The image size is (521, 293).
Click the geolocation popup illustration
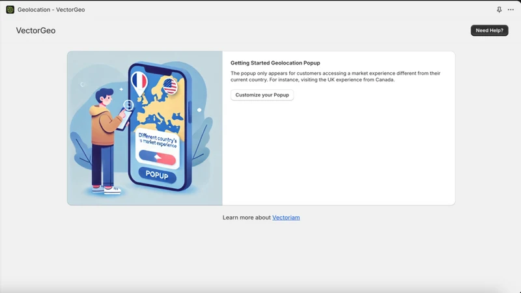click(145, 128)
